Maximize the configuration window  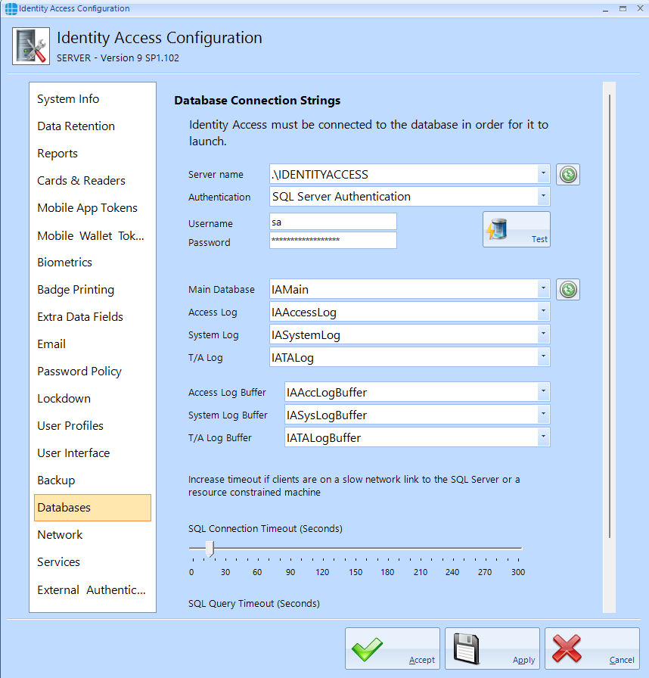pyautogui.click(x=623, y=8)
